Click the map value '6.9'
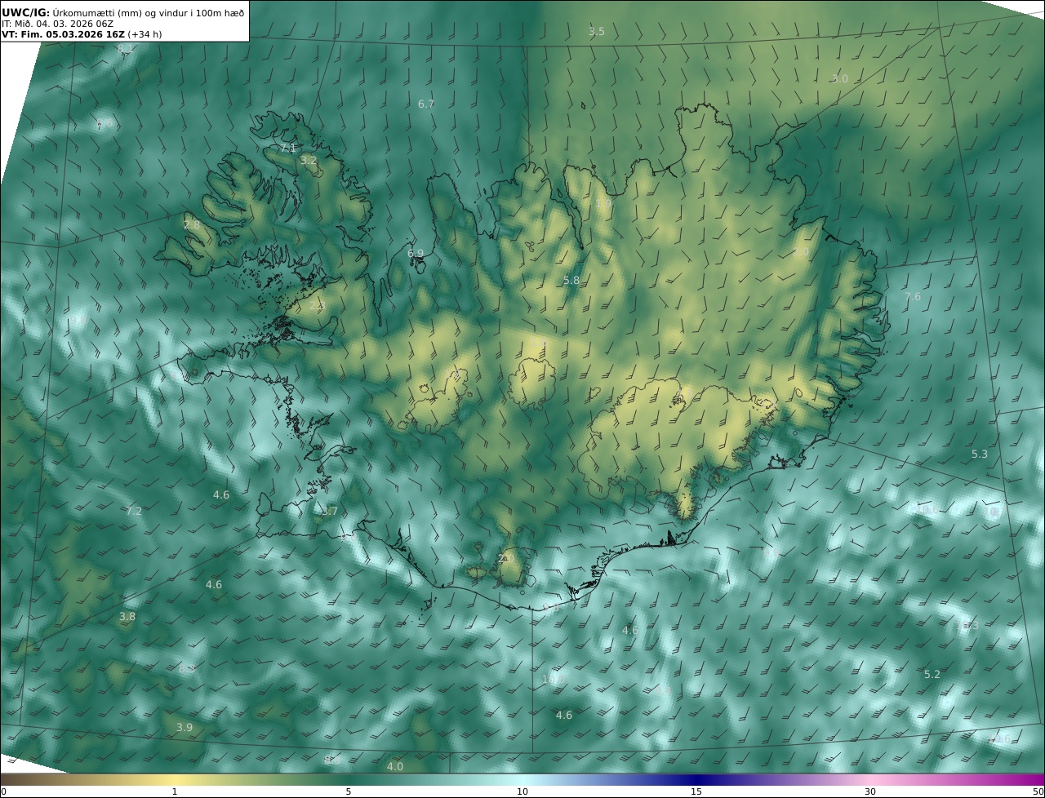1045x798 pixels. 416,254
